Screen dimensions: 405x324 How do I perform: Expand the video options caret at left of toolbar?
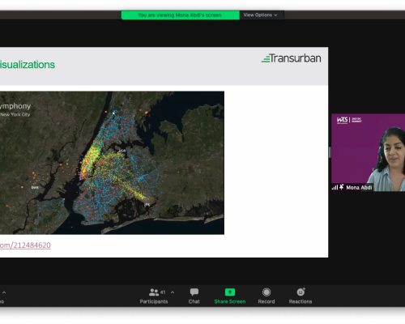tap(4, 292)
